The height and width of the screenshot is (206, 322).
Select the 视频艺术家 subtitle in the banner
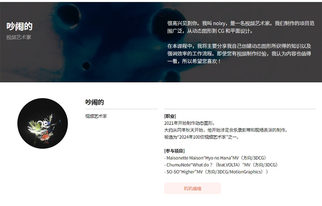coord(19,37)
